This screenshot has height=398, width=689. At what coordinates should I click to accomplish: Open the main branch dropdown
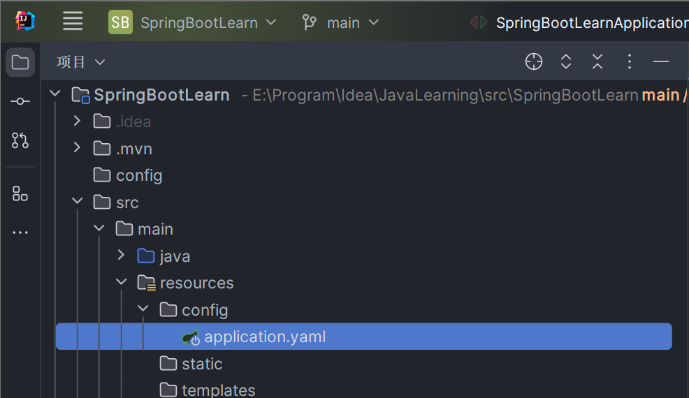tap(352, 23)
